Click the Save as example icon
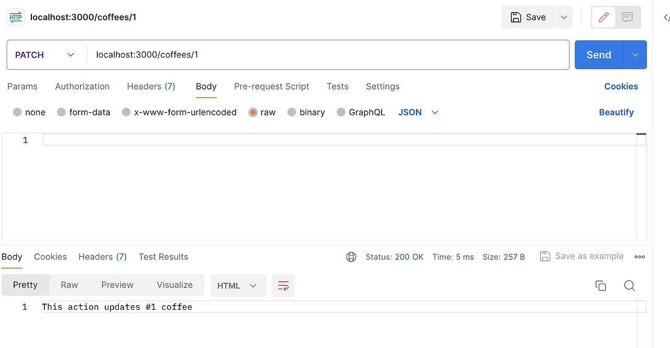Image resolution: width=670 pixels, height=348 pixels. (x=545, y=256)
